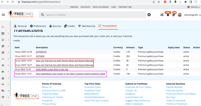Viewport: 201px width, 106px height.
Task: Bookmark this page with the star
Action: point(159,2)
